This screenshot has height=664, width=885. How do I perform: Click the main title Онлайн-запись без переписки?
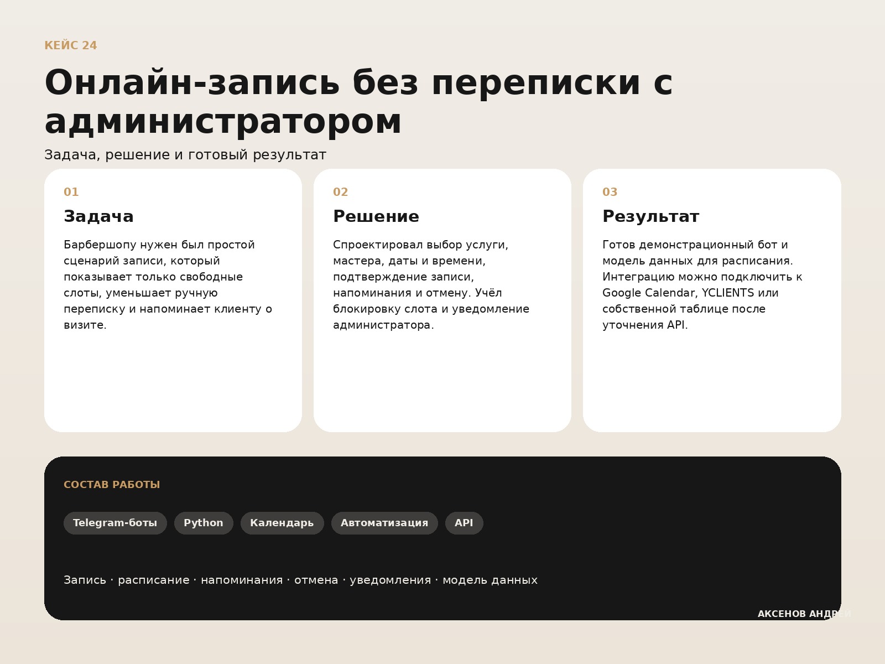[358, 102]
